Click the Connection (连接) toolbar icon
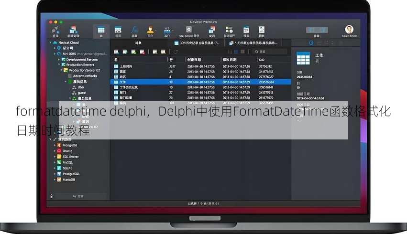The width and height of the screenshot is (407, 234). point(55,32)
